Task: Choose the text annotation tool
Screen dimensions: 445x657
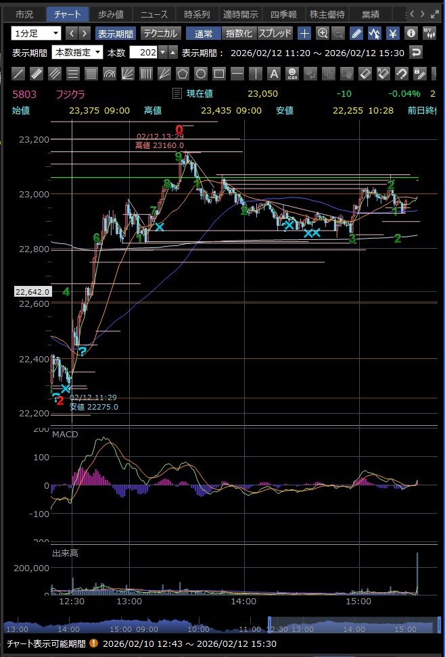Action: tap(273, 73)
